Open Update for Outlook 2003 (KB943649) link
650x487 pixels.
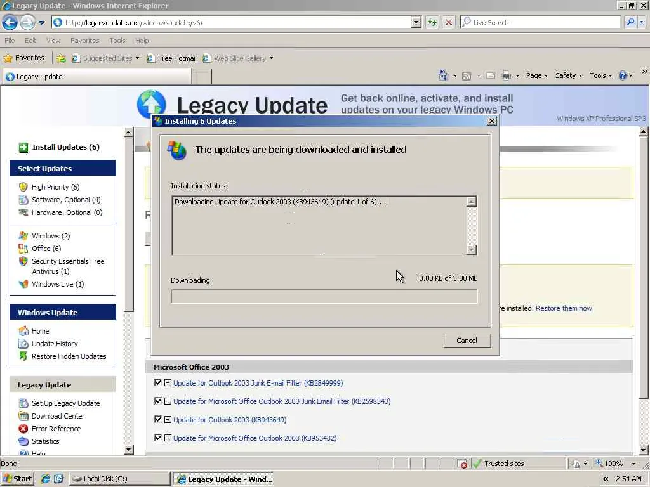[x=230, y=420]
